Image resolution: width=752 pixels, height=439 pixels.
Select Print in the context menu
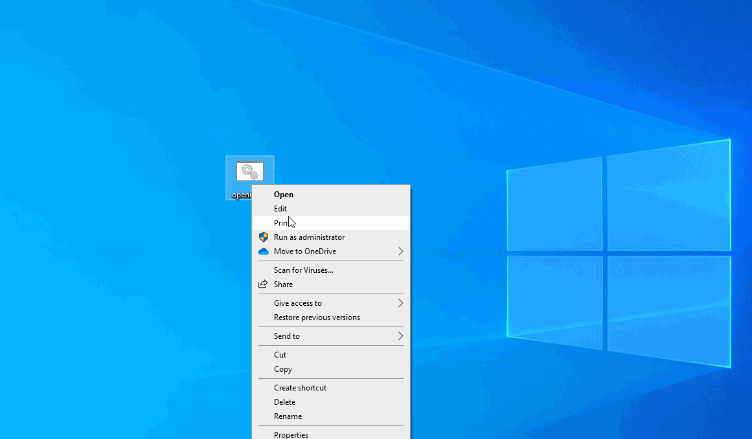tap(331, 223)
